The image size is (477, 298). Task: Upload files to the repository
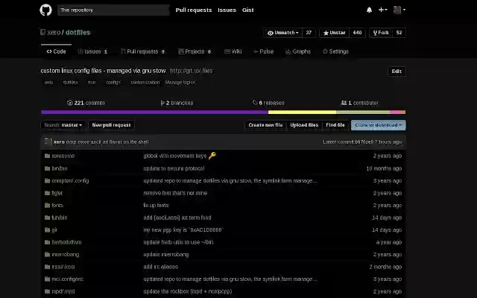coord(304,125)
